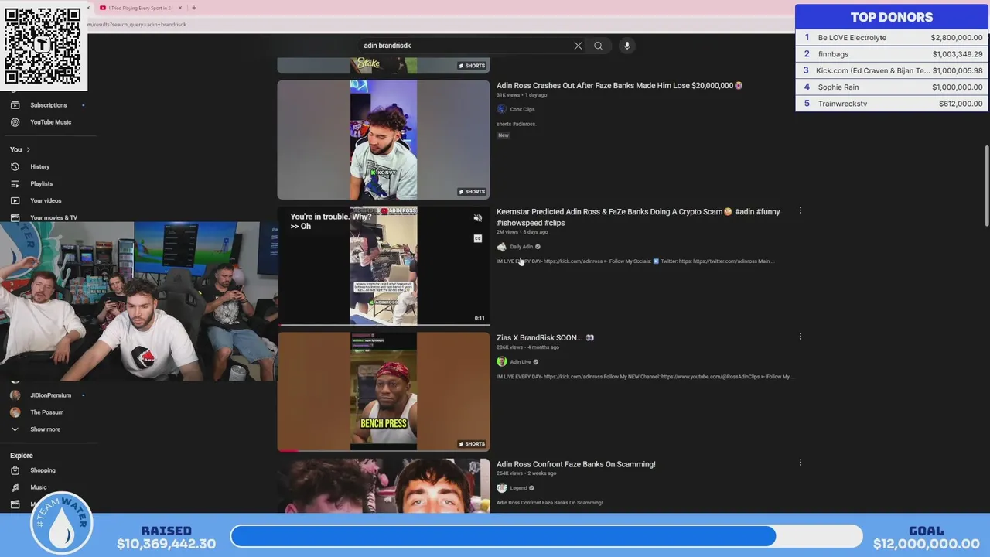
Task: Open 'Adin Ross Crashes Out After Faze Banks' video title
Action: click(620, 85)
